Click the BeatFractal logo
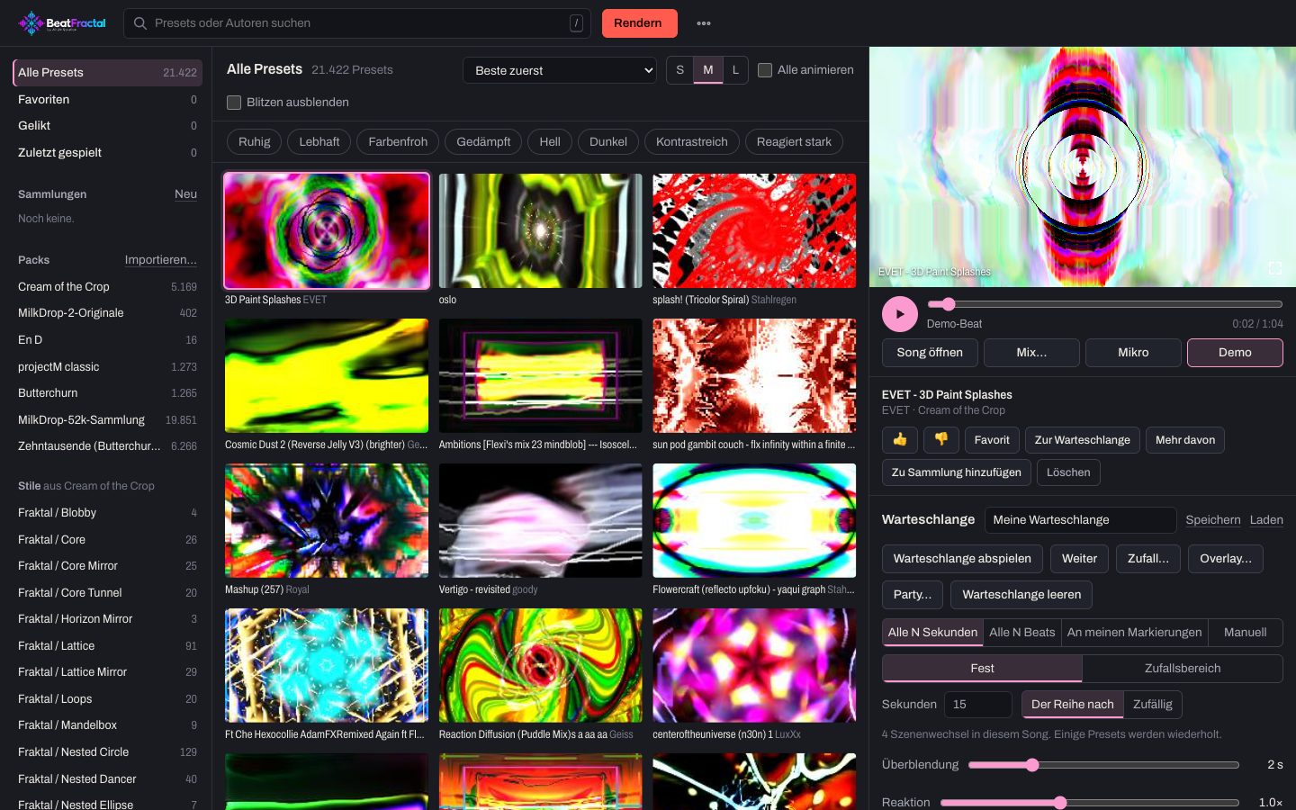1296x810 pixels. pyautogui.click(x=62, y=23)
